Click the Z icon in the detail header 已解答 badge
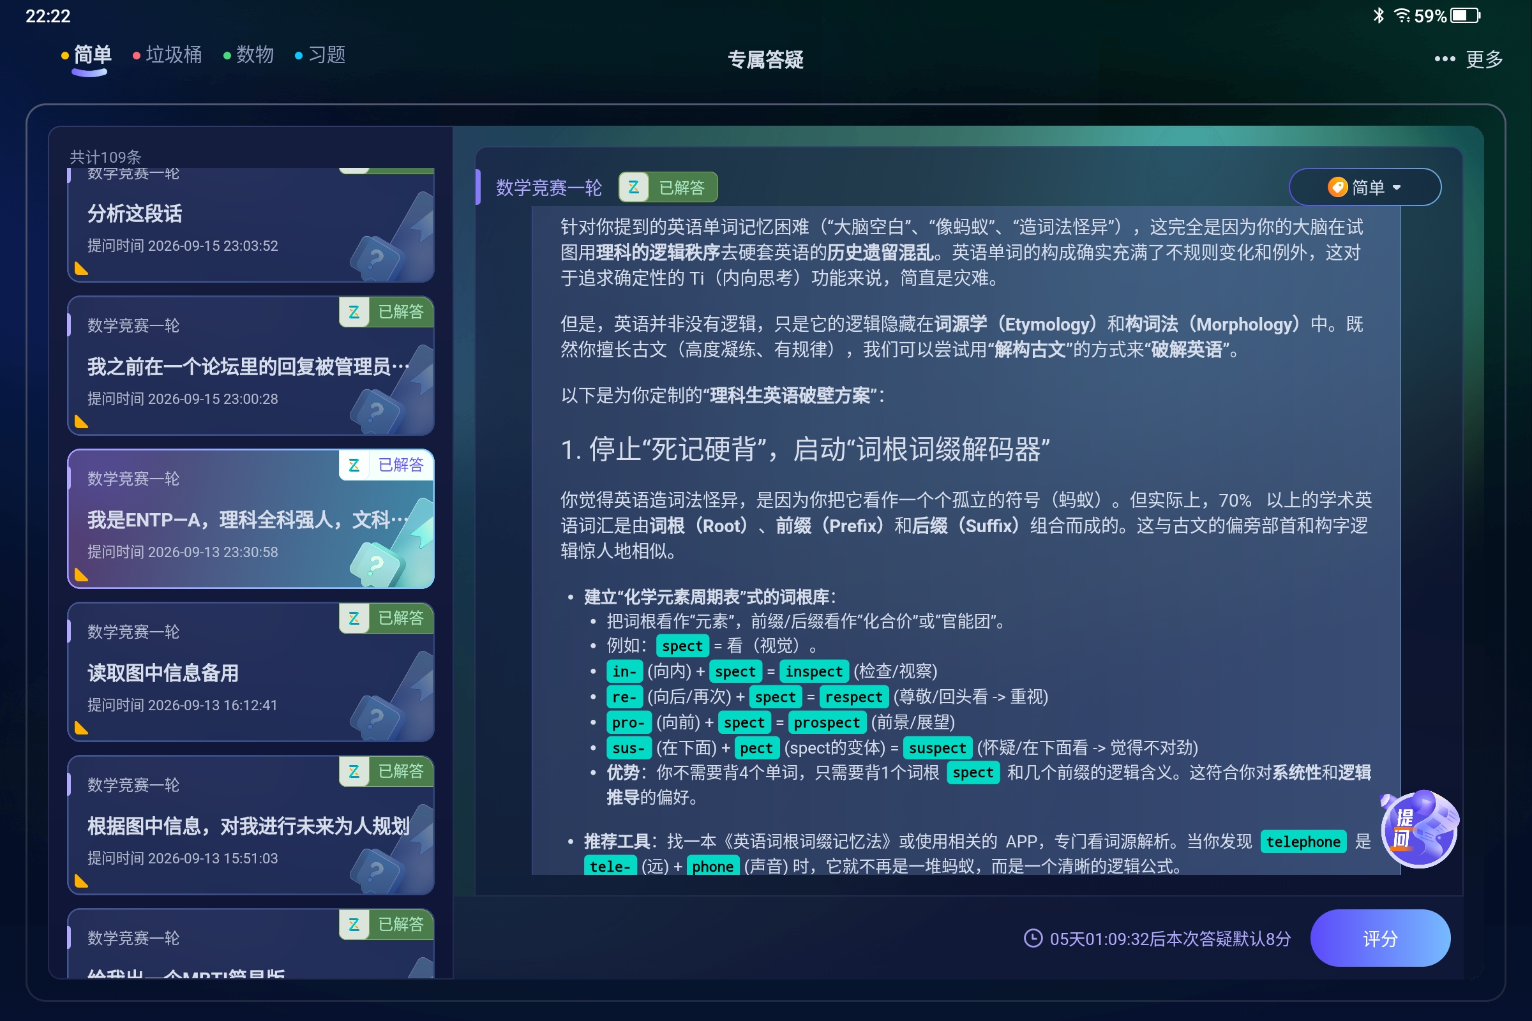The height and width of the screenshot is (1021, 1532). (633, 188)
